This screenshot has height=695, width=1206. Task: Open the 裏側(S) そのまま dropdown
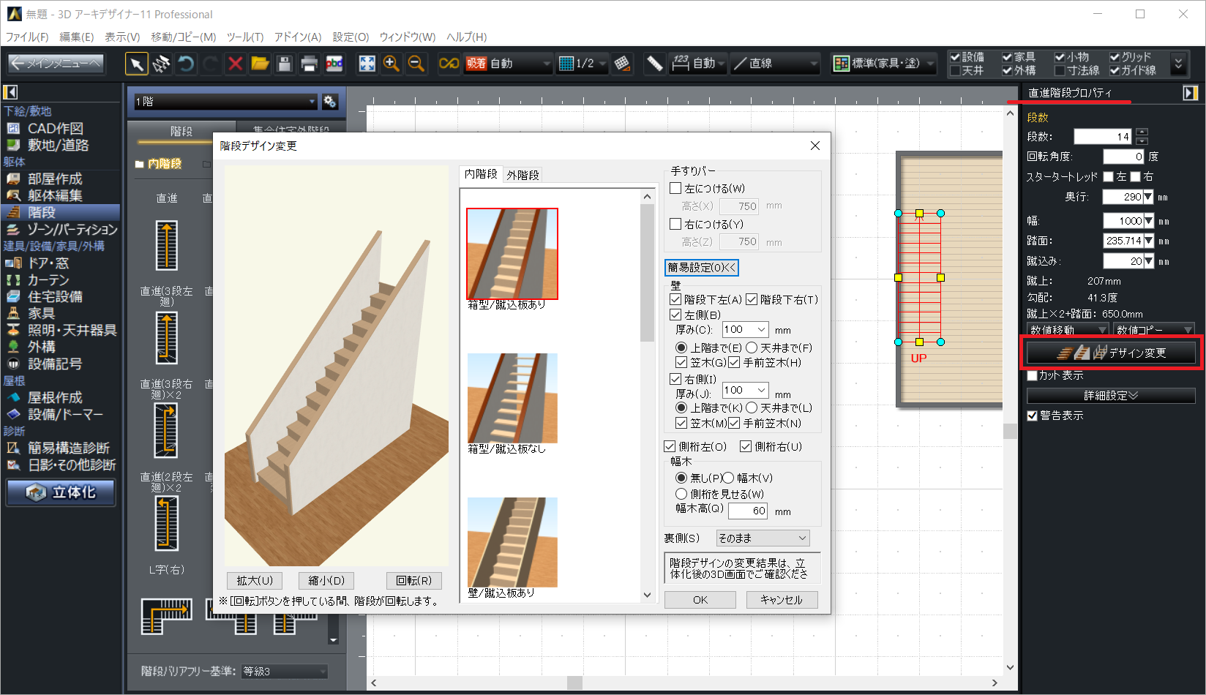click(763, 538)
